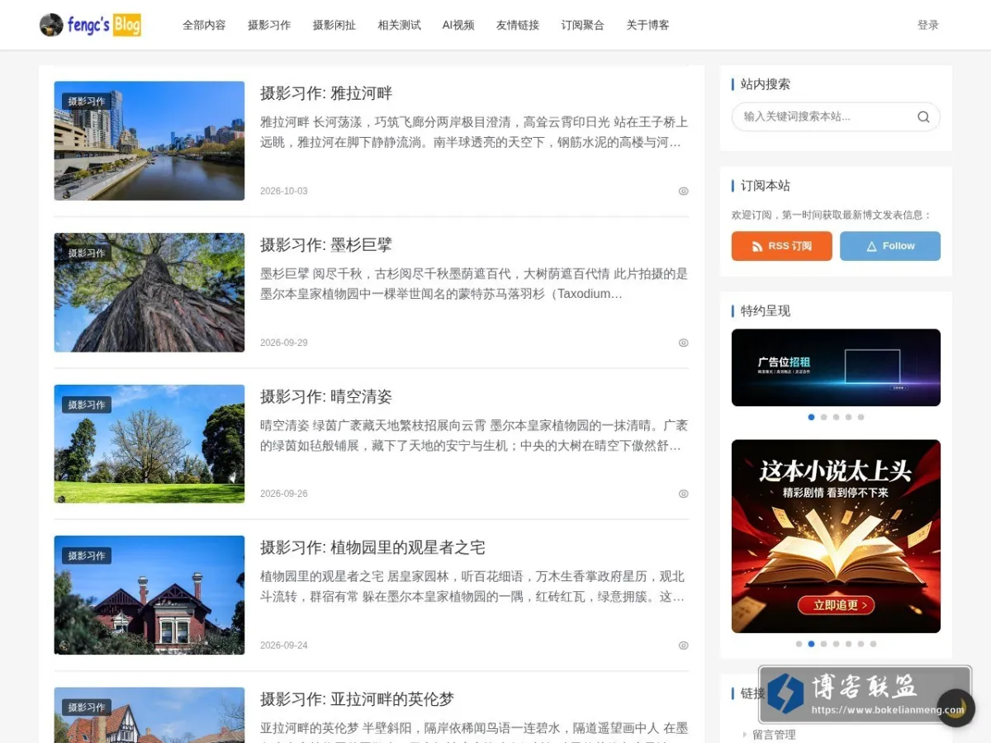Click view-count eye icon for 晴空清姿 post
The image size is (991, 743).
tap(684, 494)
